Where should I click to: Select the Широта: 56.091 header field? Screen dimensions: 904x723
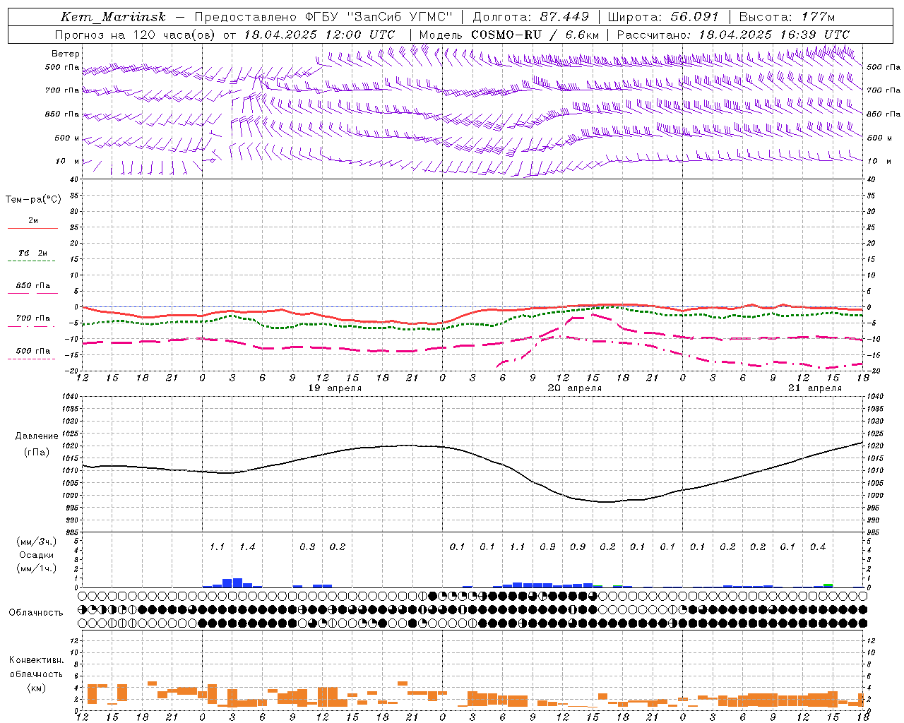pos(662,17)
